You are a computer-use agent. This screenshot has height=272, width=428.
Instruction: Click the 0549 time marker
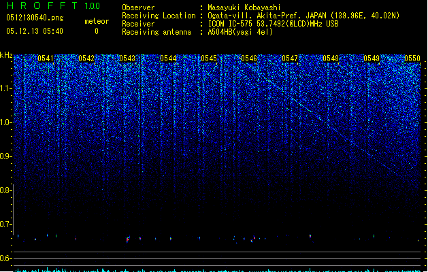click(x=372, y=58)
